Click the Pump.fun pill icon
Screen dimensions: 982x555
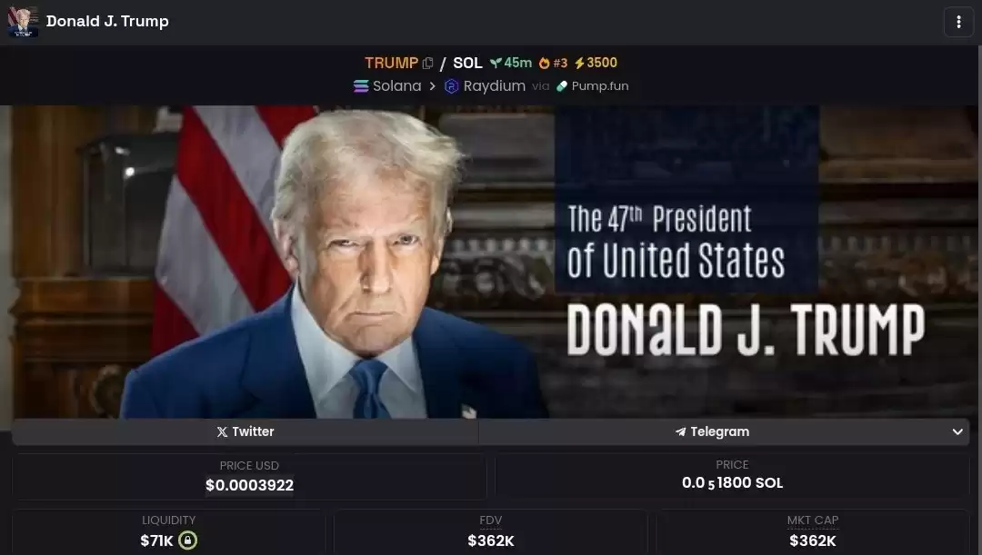pos(562,86)
